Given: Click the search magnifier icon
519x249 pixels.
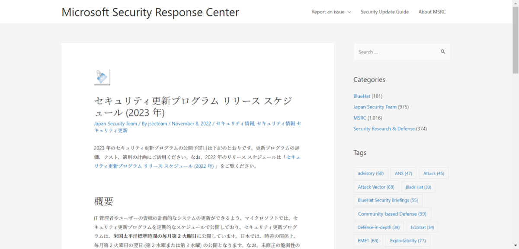Looking at the screenshot, I should coord(443,52).
